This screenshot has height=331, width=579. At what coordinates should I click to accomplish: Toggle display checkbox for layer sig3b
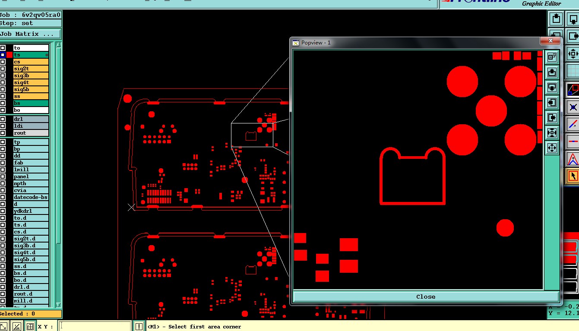[x=3, y=76]
